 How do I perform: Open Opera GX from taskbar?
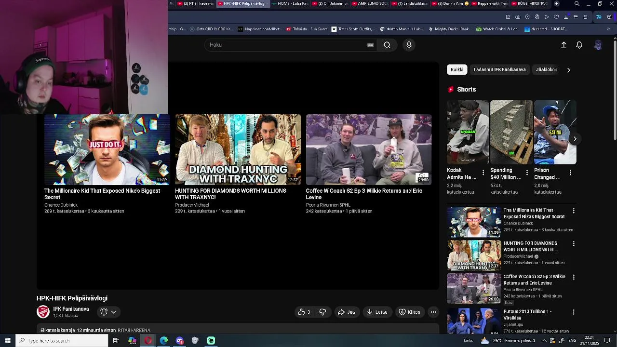click(148, 341)
